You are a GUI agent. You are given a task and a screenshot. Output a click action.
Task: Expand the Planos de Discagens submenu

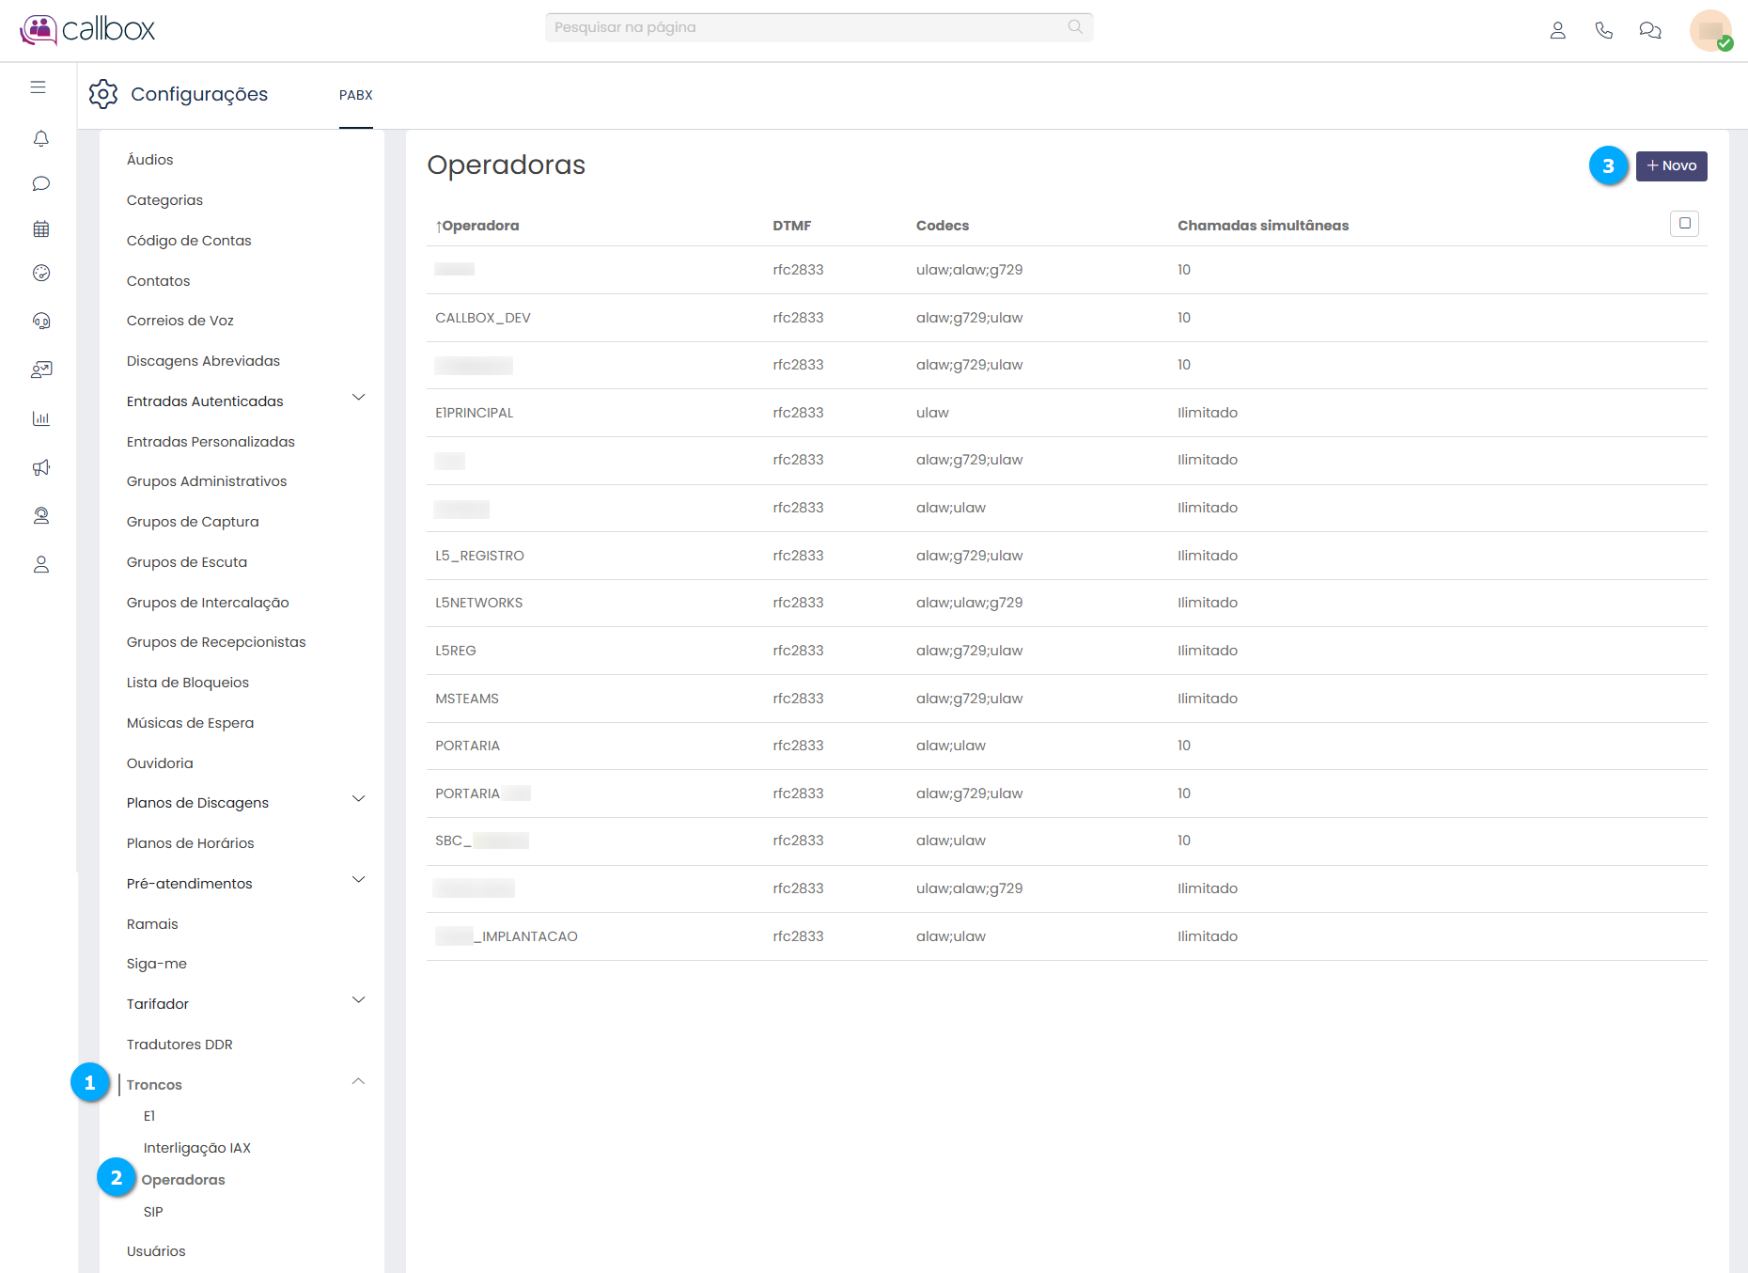(358, 799)
